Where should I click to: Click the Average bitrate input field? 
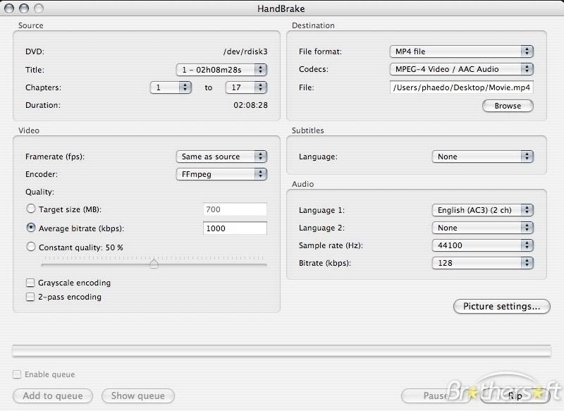[x=235, y=228]
